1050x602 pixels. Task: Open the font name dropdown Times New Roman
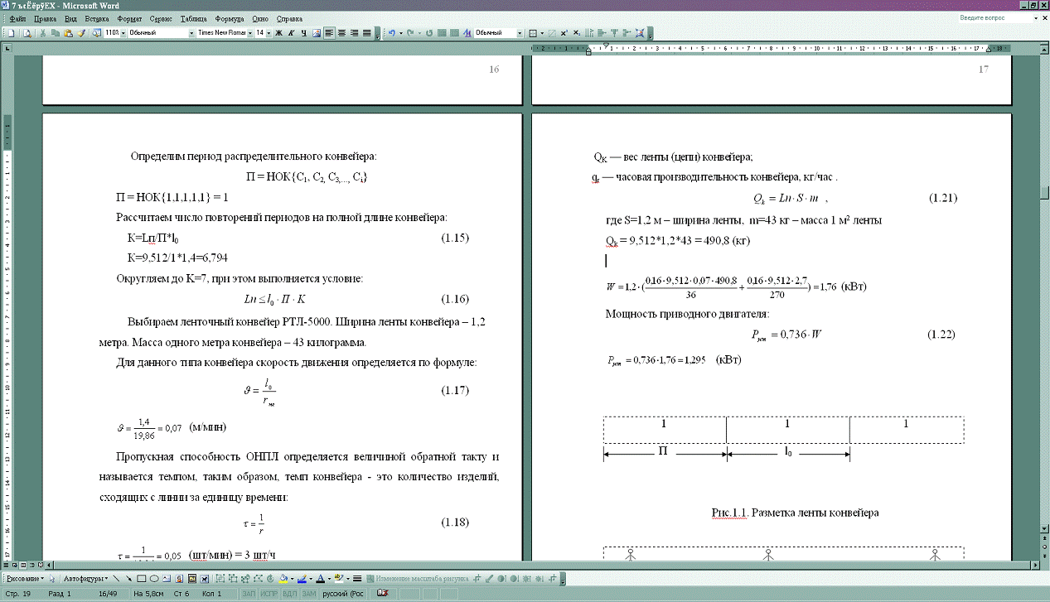221,33
